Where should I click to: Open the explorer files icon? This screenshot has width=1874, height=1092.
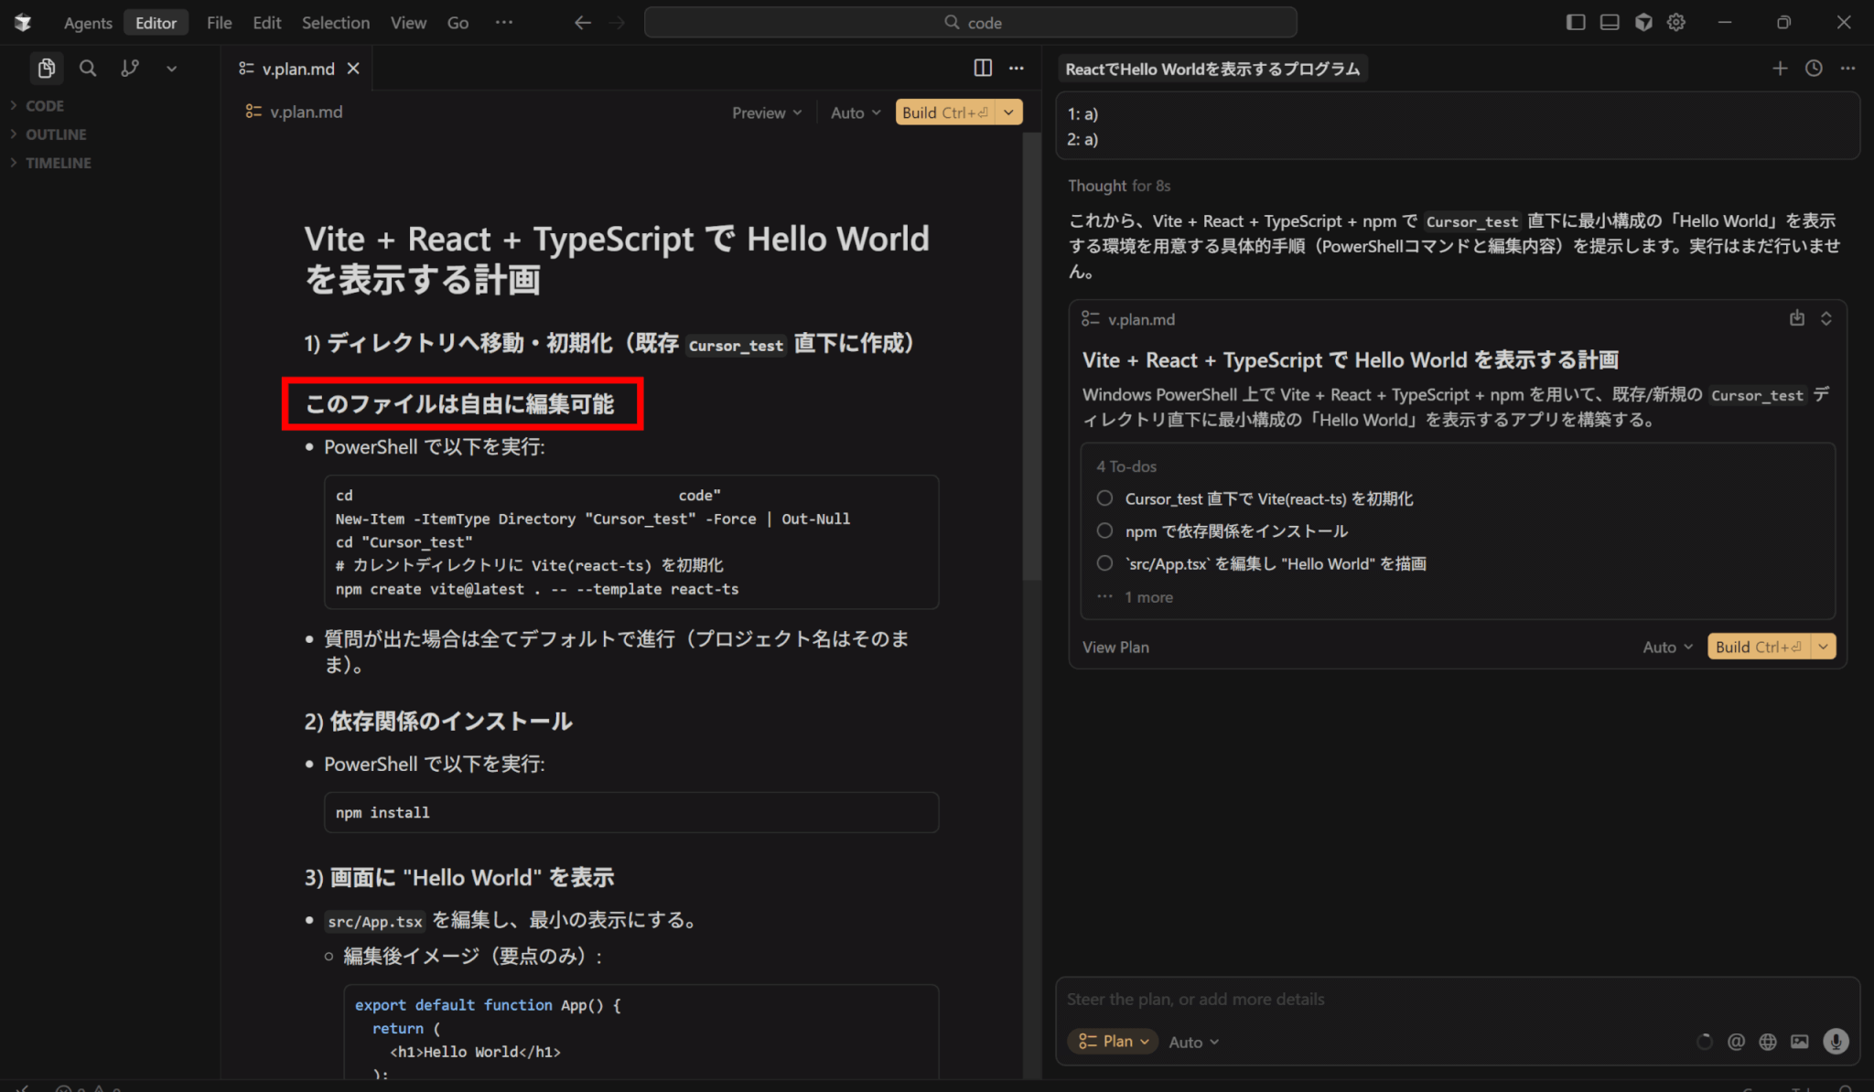click(x=46, y=68)
